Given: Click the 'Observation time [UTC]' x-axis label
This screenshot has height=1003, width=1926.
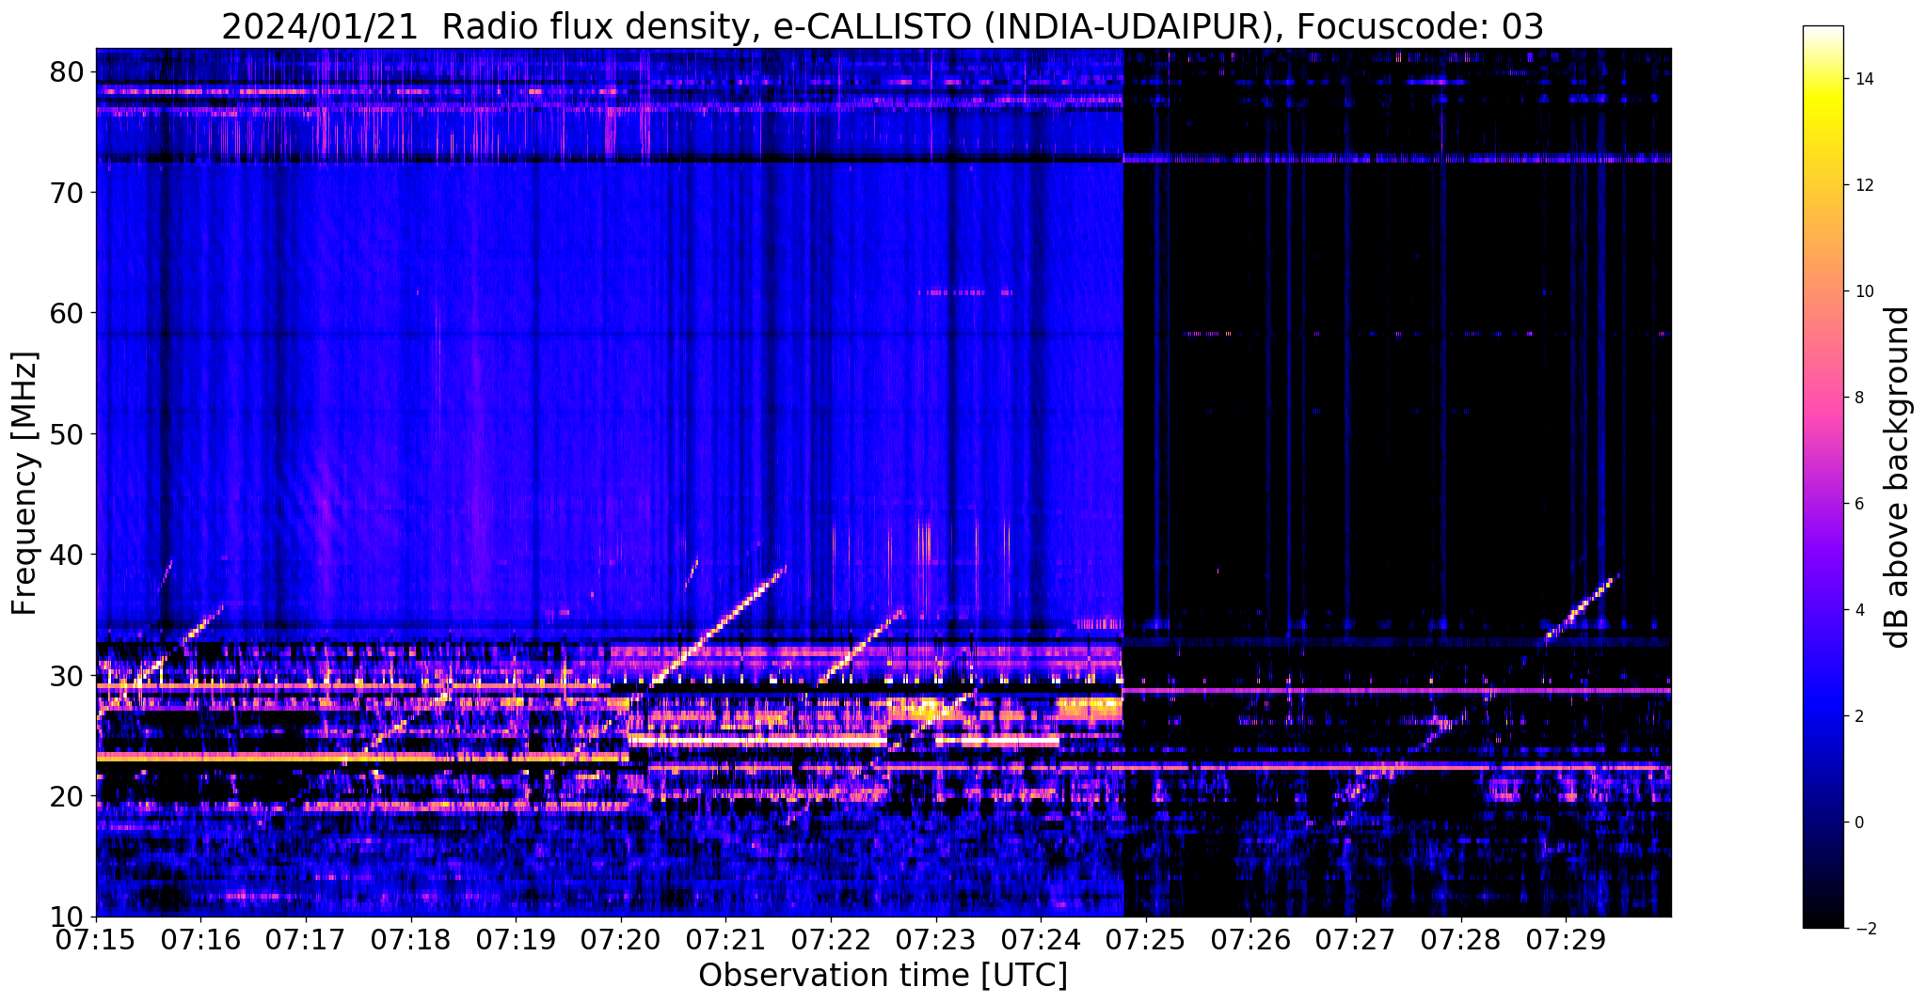Looking at the screenshot, I should click(x=883, y=975).
